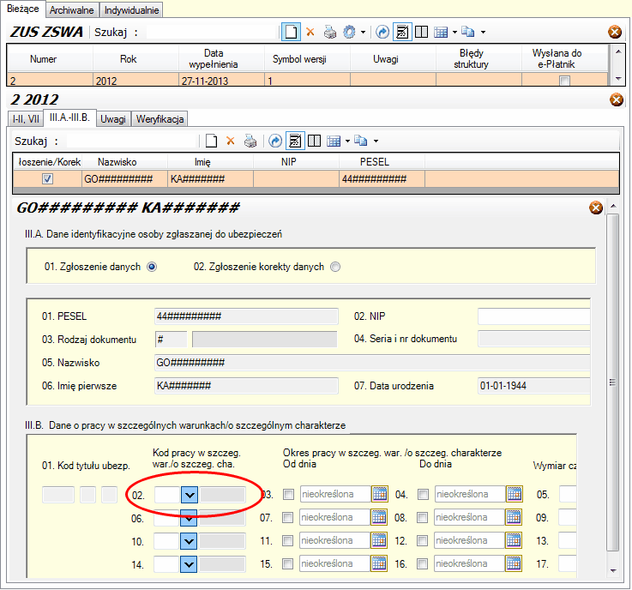Close the 2 2012 document panel

617,99
